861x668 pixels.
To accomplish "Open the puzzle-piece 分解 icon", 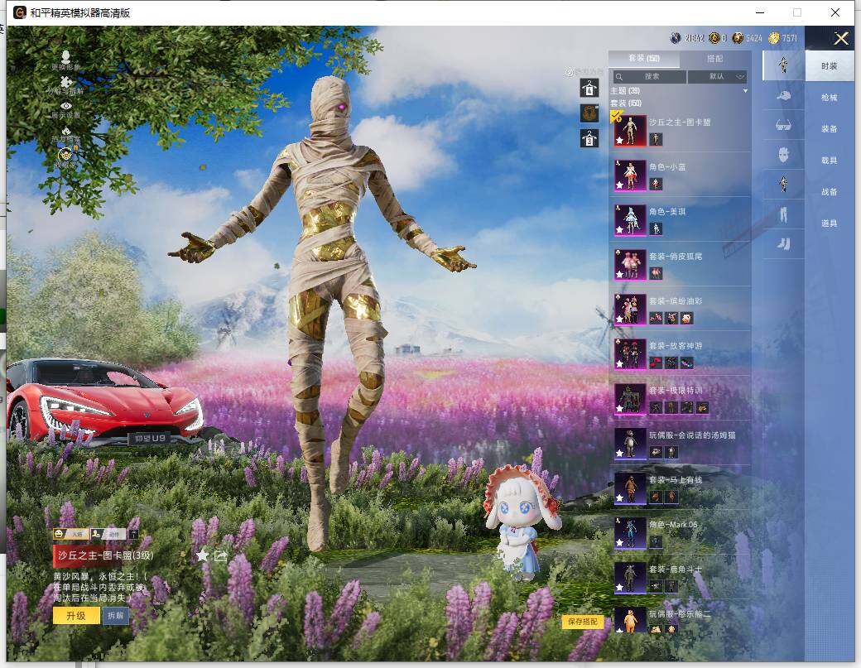I will [66, 83].
